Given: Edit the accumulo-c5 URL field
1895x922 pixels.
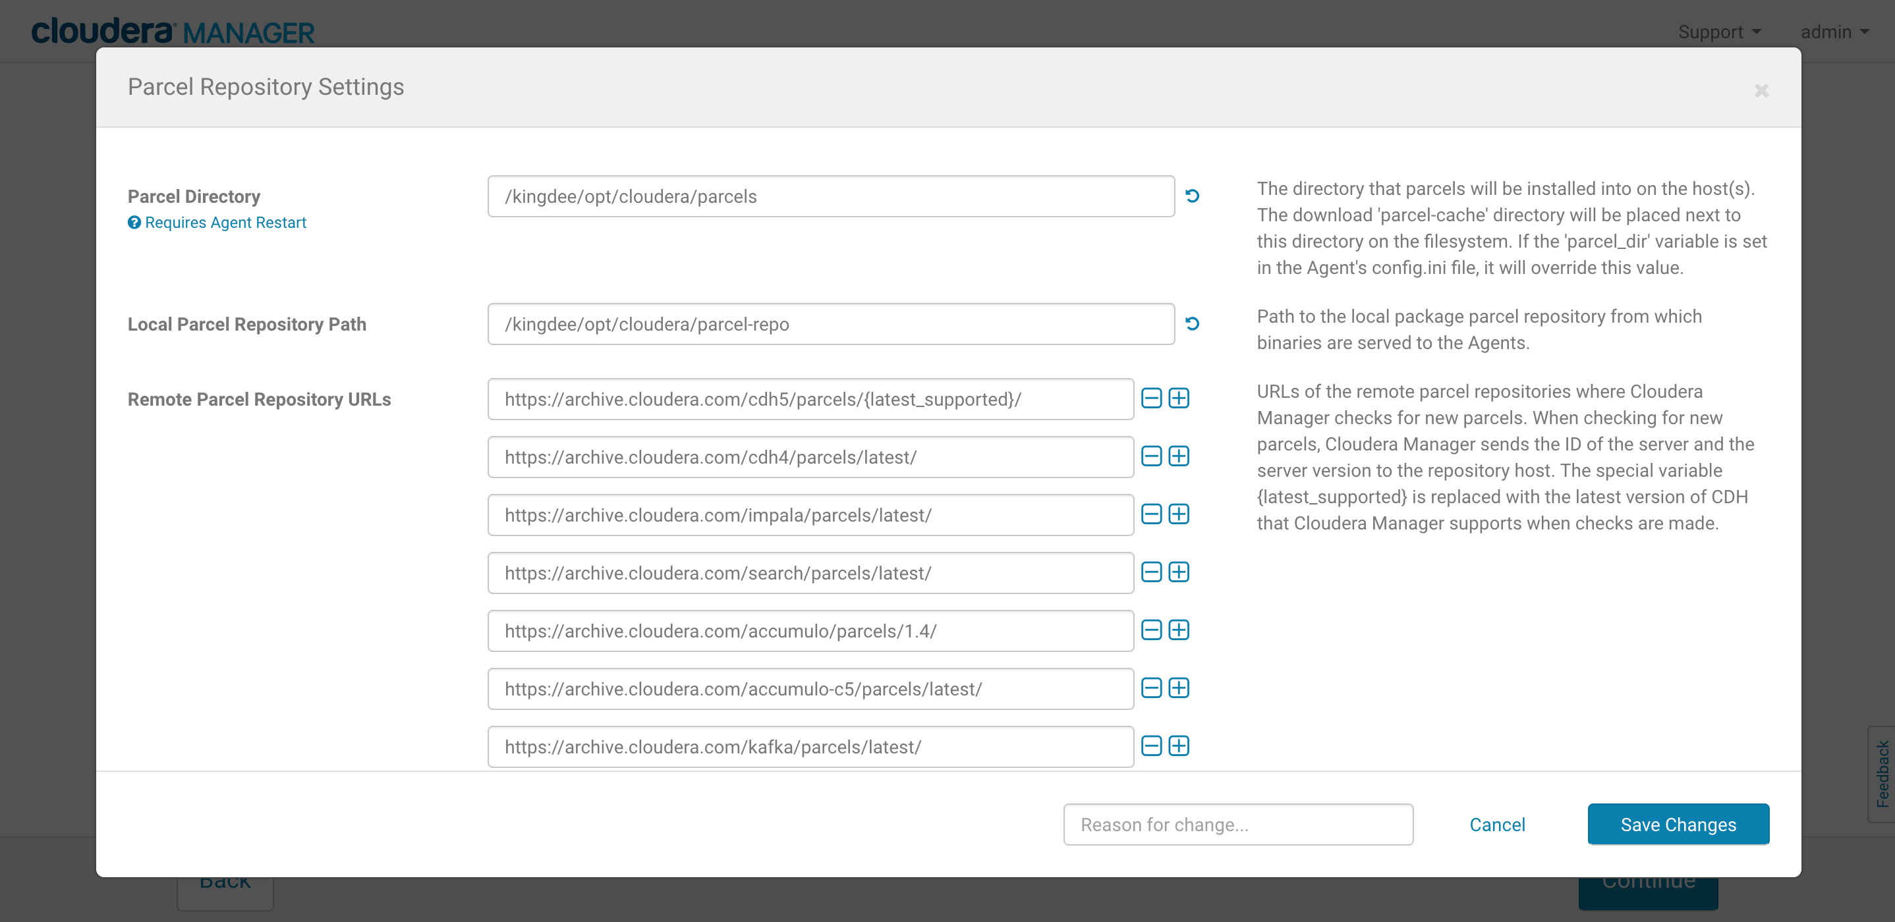Looking at the screenshot, I should pos(810,689).
